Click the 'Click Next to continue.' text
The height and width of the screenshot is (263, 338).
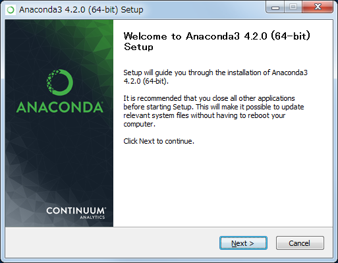(x=159, y=141)
